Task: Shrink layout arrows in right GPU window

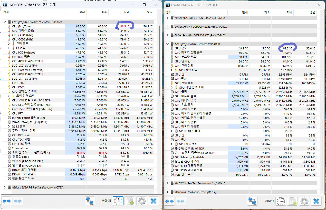Action: coord(180,202)
